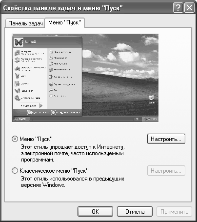This screenshot has width=197, height=222.
Task: Click the Start menu preview image
Action: pyautogui.click(x=85, y=78)
